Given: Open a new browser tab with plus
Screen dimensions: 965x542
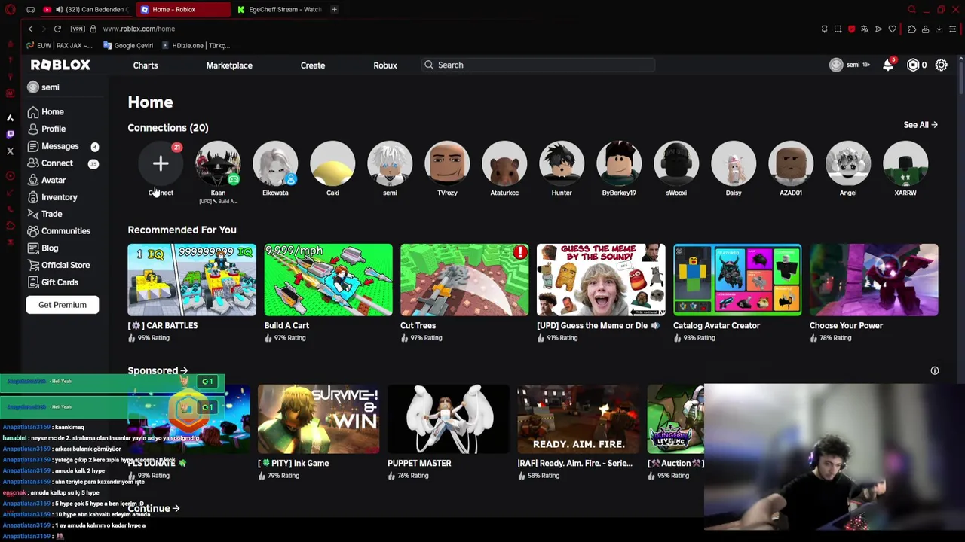Looking at the screenshot, I should pyautogui.click(x=334, y=10).
